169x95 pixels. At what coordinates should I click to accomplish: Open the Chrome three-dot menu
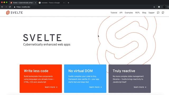168,7
